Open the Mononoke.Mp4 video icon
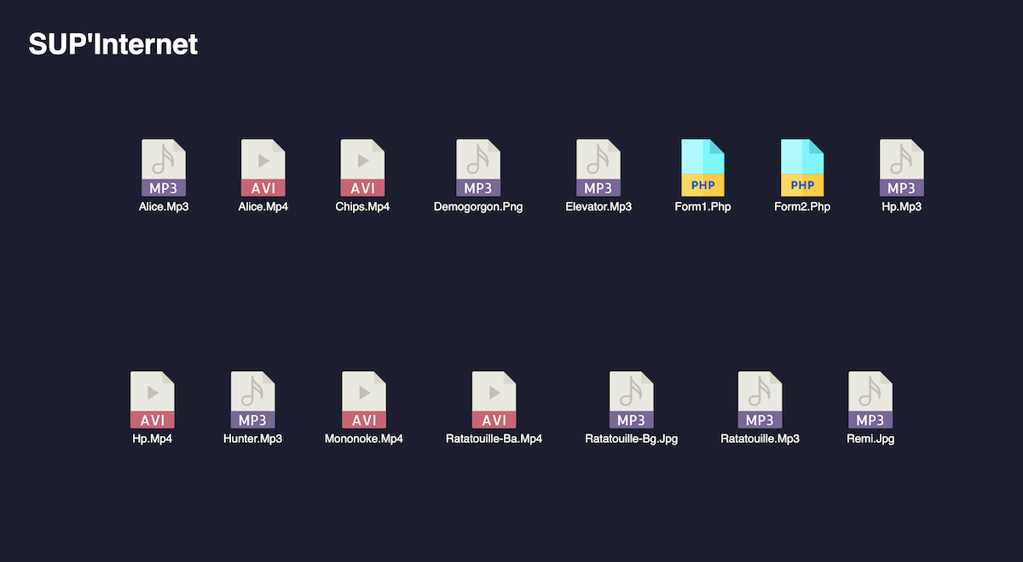Image resolution: width=1023 pixels, height=562 pixels. pyautogui.click(x=364, y=400)
